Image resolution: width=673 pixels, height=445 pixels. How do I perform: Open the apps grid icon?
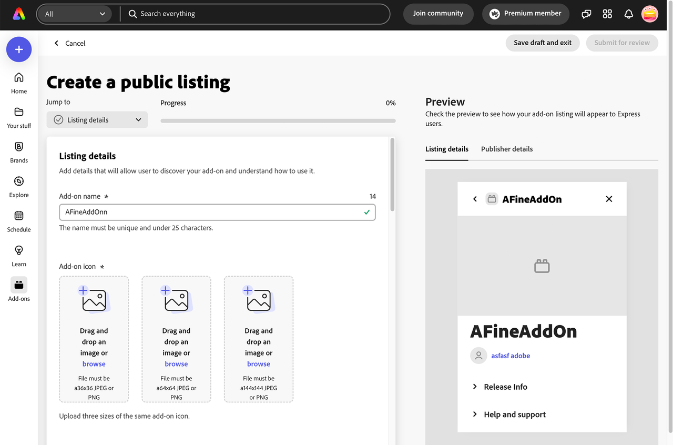(x=607, y=14)
